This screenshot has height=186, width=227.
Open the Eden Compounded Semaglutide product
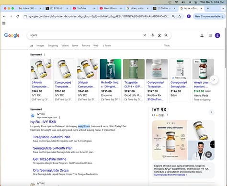[x=180, y=80]
